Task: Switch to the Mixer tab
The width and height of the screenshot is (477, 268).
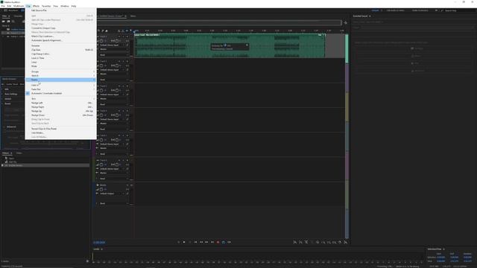Action: tap(133, 16)
